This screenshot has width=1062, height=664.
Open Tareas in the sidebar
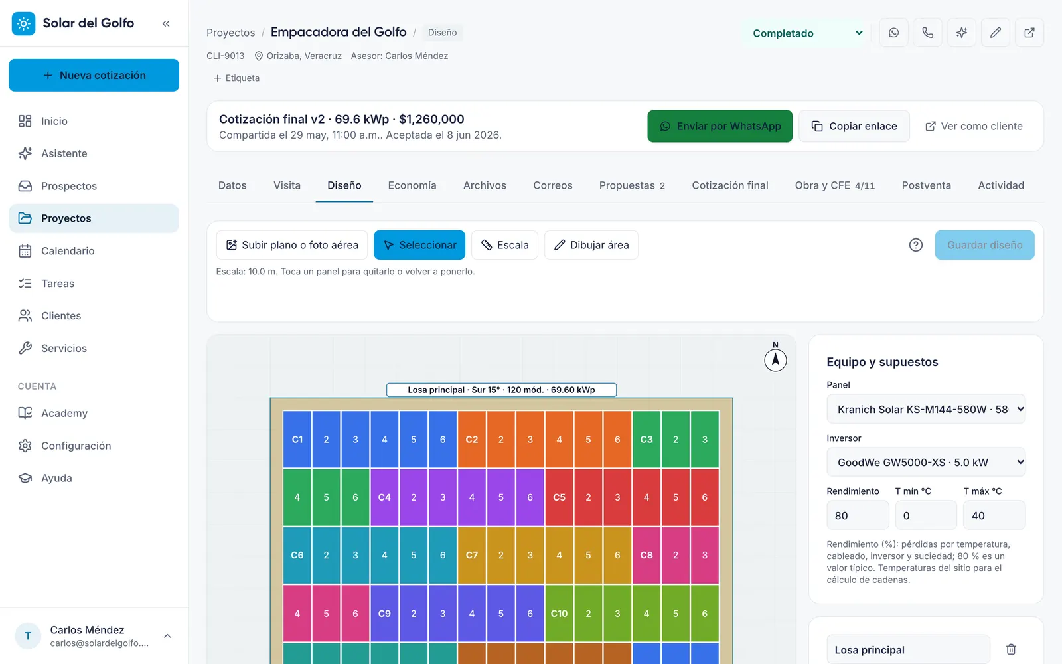pos(94,284)
